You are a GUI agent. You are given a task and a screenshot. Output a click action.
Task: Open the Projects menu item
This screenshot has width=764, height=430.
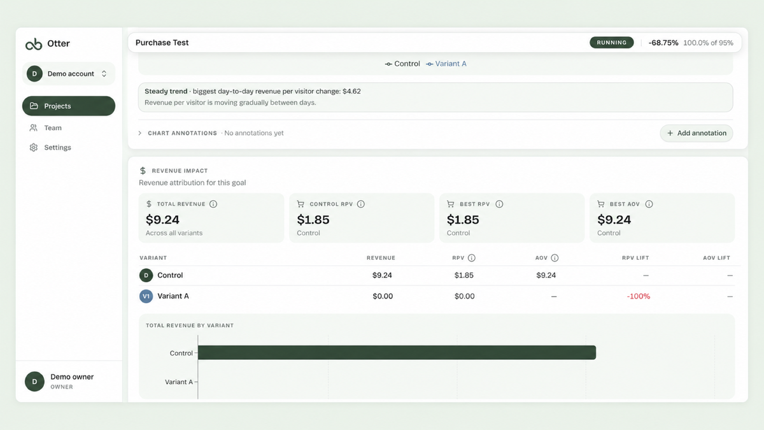[x=69, y=106]
